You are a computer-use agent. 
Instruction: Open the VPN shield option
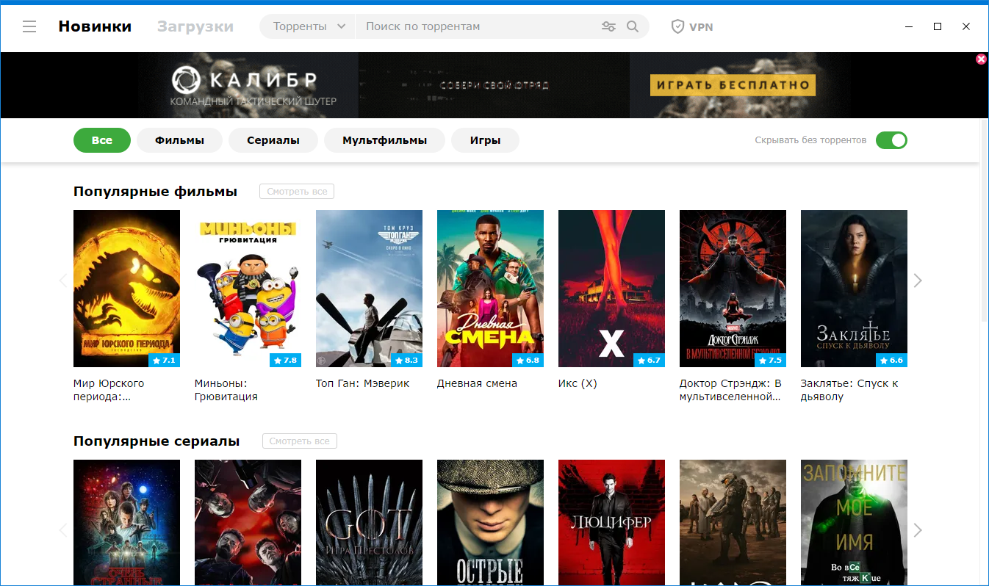click(692, 26)
